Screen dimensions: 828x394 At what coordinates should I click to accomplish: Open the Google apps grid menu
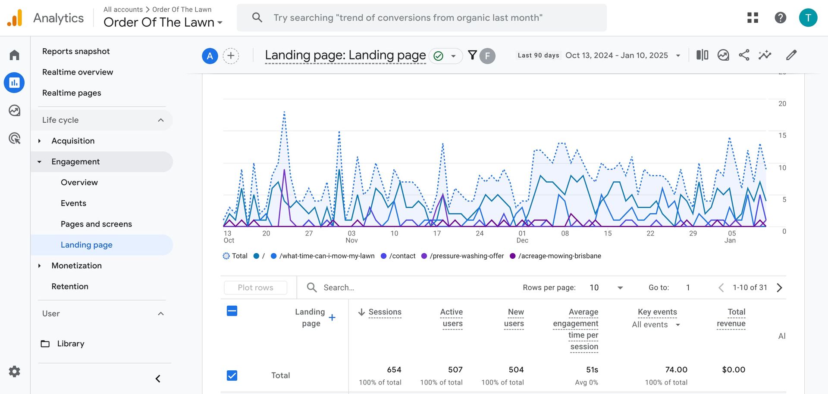pos(753,18)
